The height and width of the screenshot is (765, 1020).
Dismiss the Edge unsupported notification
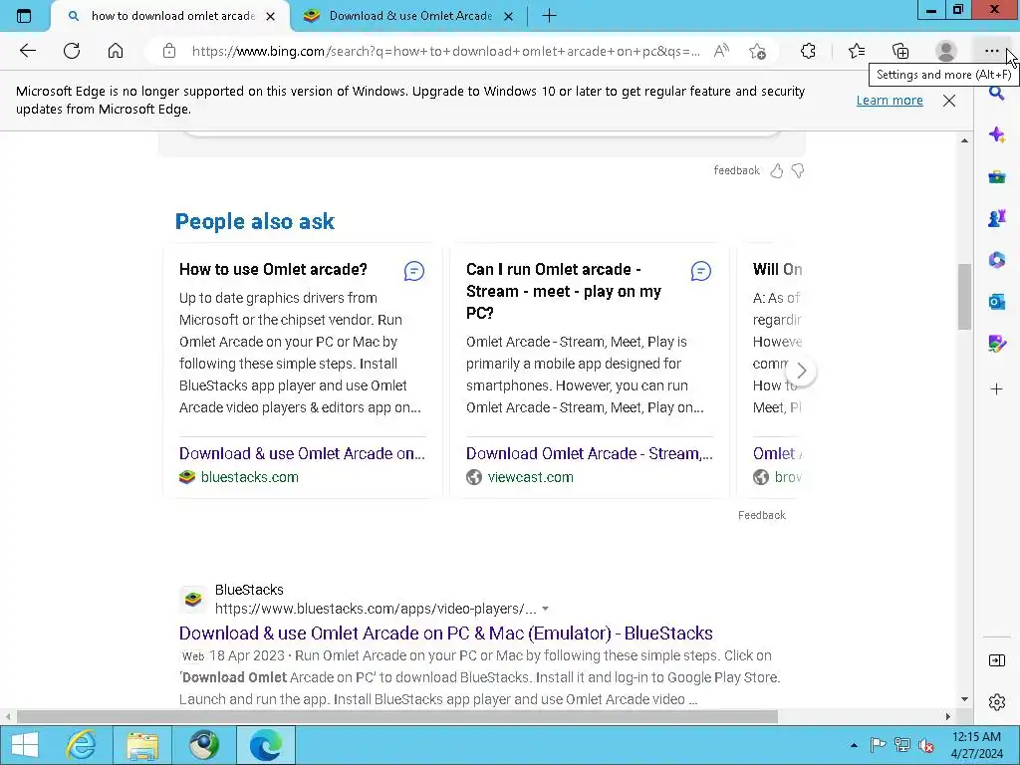pyautogui.click(x=949, y=101)
